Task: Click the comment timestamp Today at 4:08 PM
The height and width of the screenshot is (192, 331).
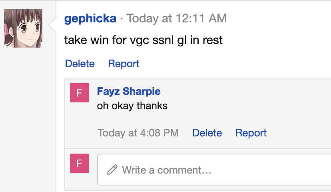Action: [138, 133]
